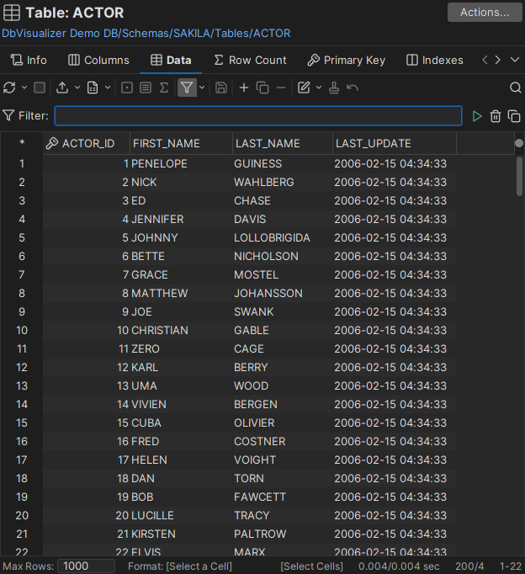Click the reload data icon
This screenshot has width=525, height=574.
pos(9,88)
